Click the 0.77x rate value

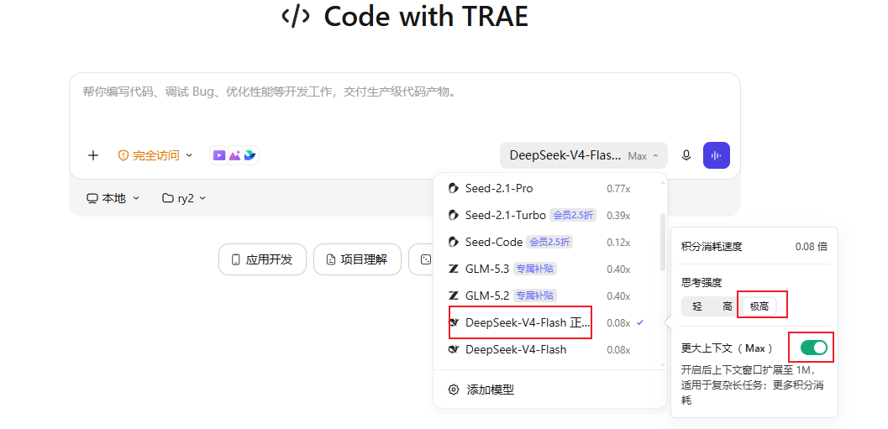(618, 188)
